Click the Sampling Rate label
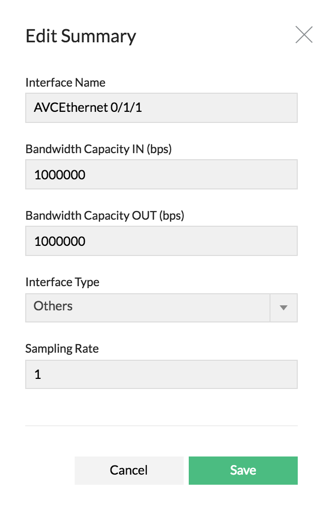 62,349
